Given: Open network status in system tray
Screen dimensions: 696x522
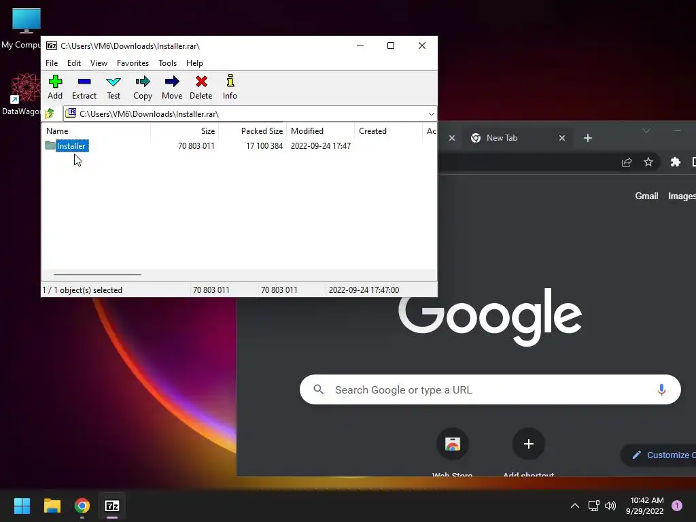Looking at the screenshot, I should 593,506.
